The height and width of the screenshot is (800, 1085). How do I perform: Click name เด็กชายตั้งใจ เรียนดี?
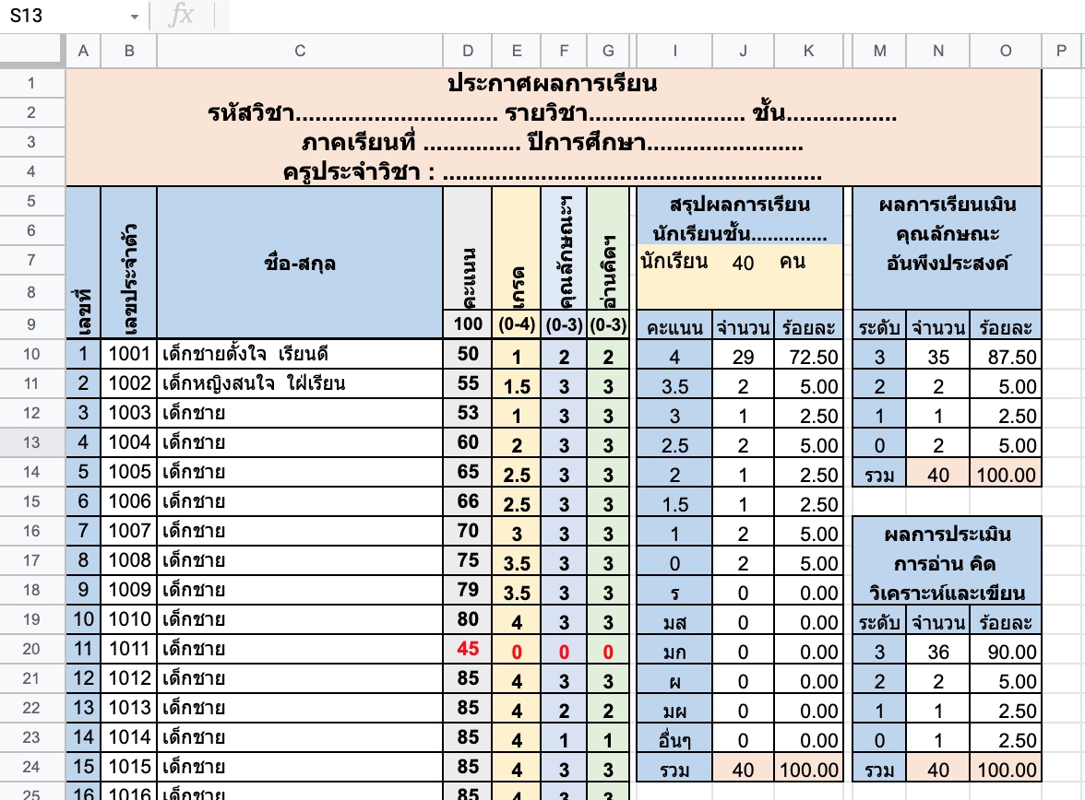(300, 354)
